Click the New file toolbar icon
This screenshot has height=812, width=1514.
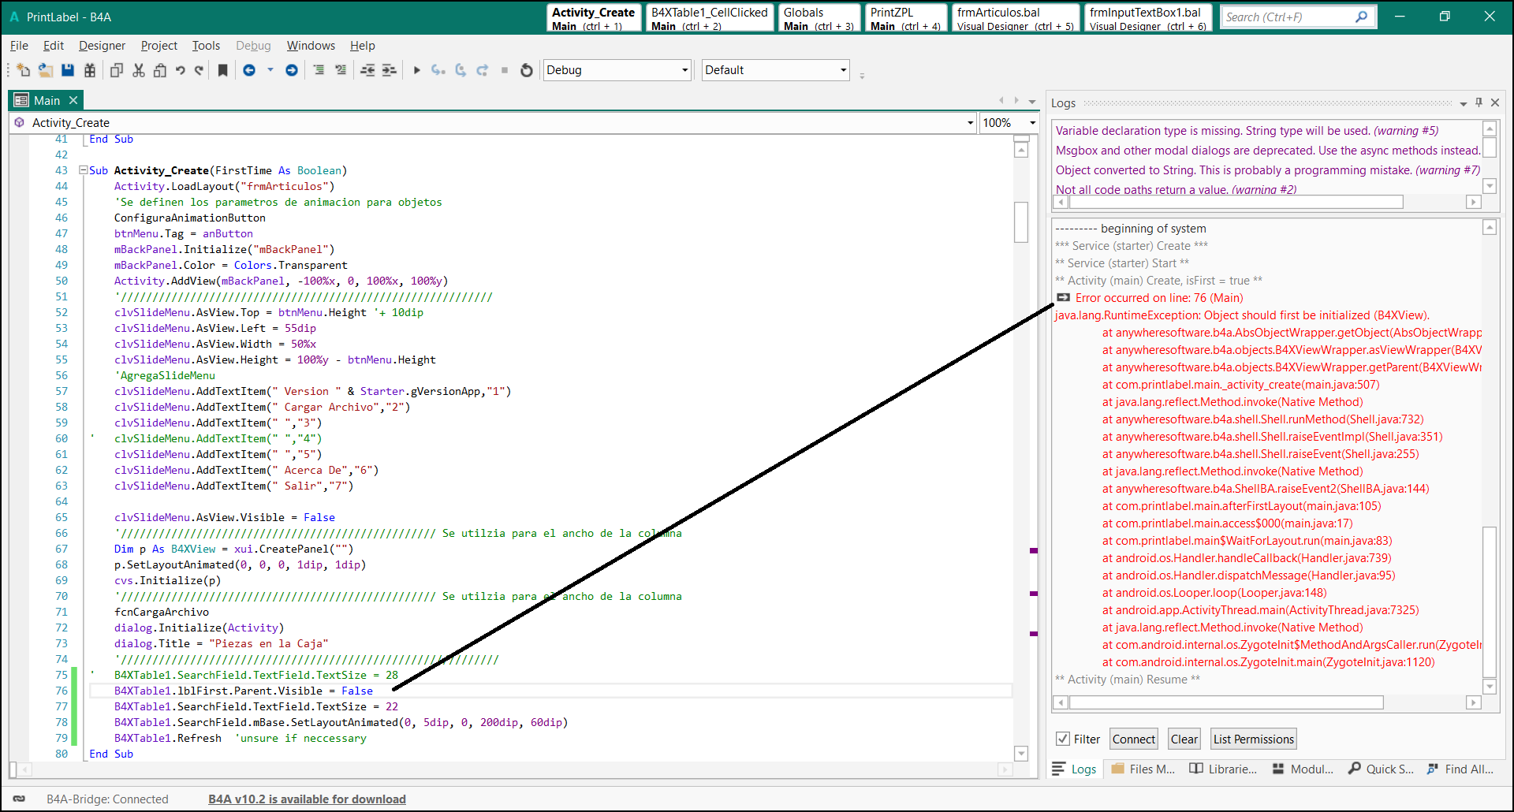click(x=23, y=70)
